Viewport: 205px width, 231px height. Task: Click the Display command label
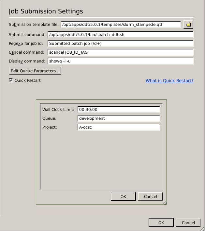tap(27, 61)
